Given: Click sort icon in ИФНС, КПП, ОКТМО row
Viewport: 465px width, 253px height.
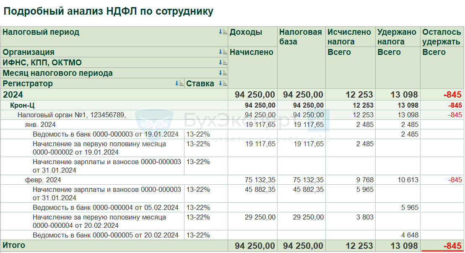Looking at the screenshot, I should click(223, 62).
